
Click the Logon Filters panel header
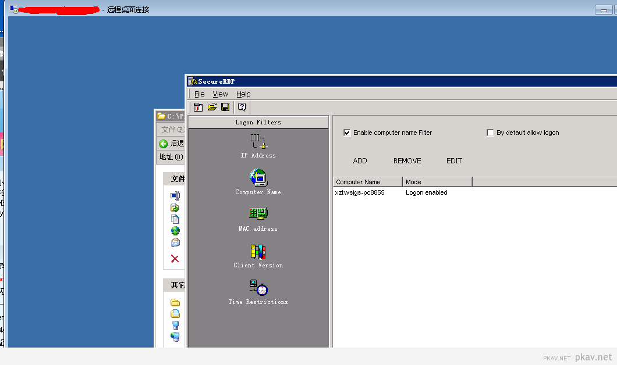pyautogui.click(x=258, y=122)
